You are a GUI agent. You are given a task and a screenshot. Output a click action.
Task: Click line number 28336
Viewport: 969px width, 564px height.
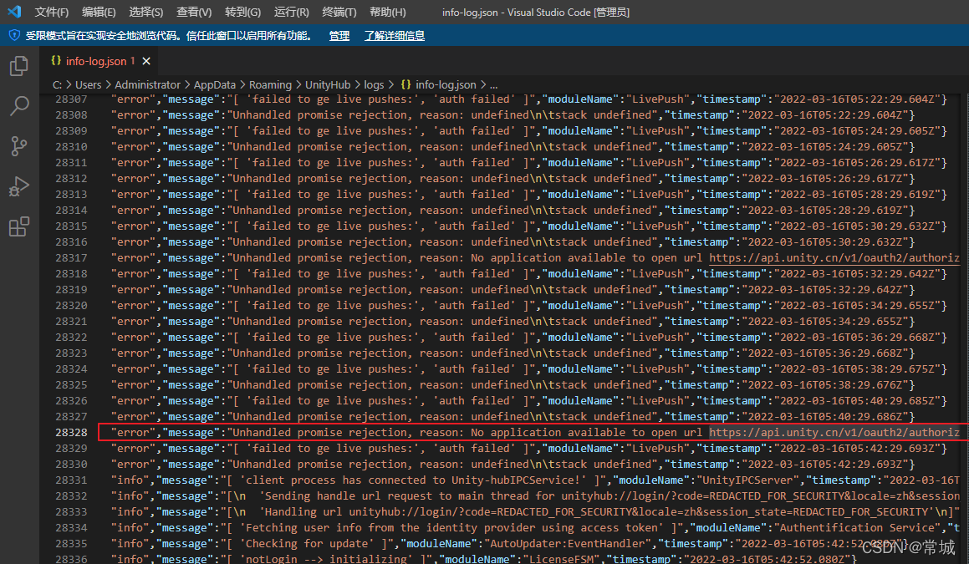[71, 559]
